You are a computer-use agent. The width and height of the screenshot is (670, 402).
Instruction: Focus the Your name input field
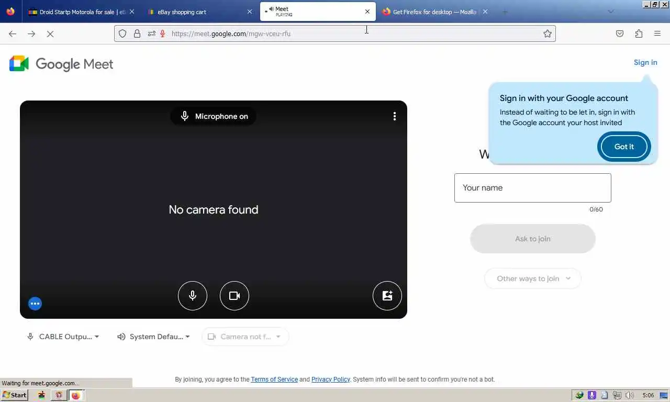pyautogui.click(x=533, y=188)
